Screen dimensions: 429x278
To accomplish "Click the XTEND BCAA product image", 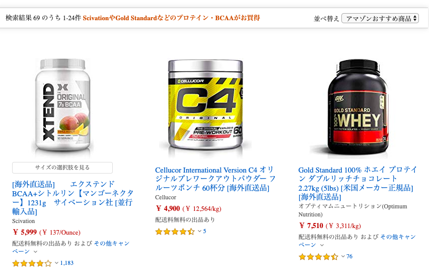I will point(62,105).
